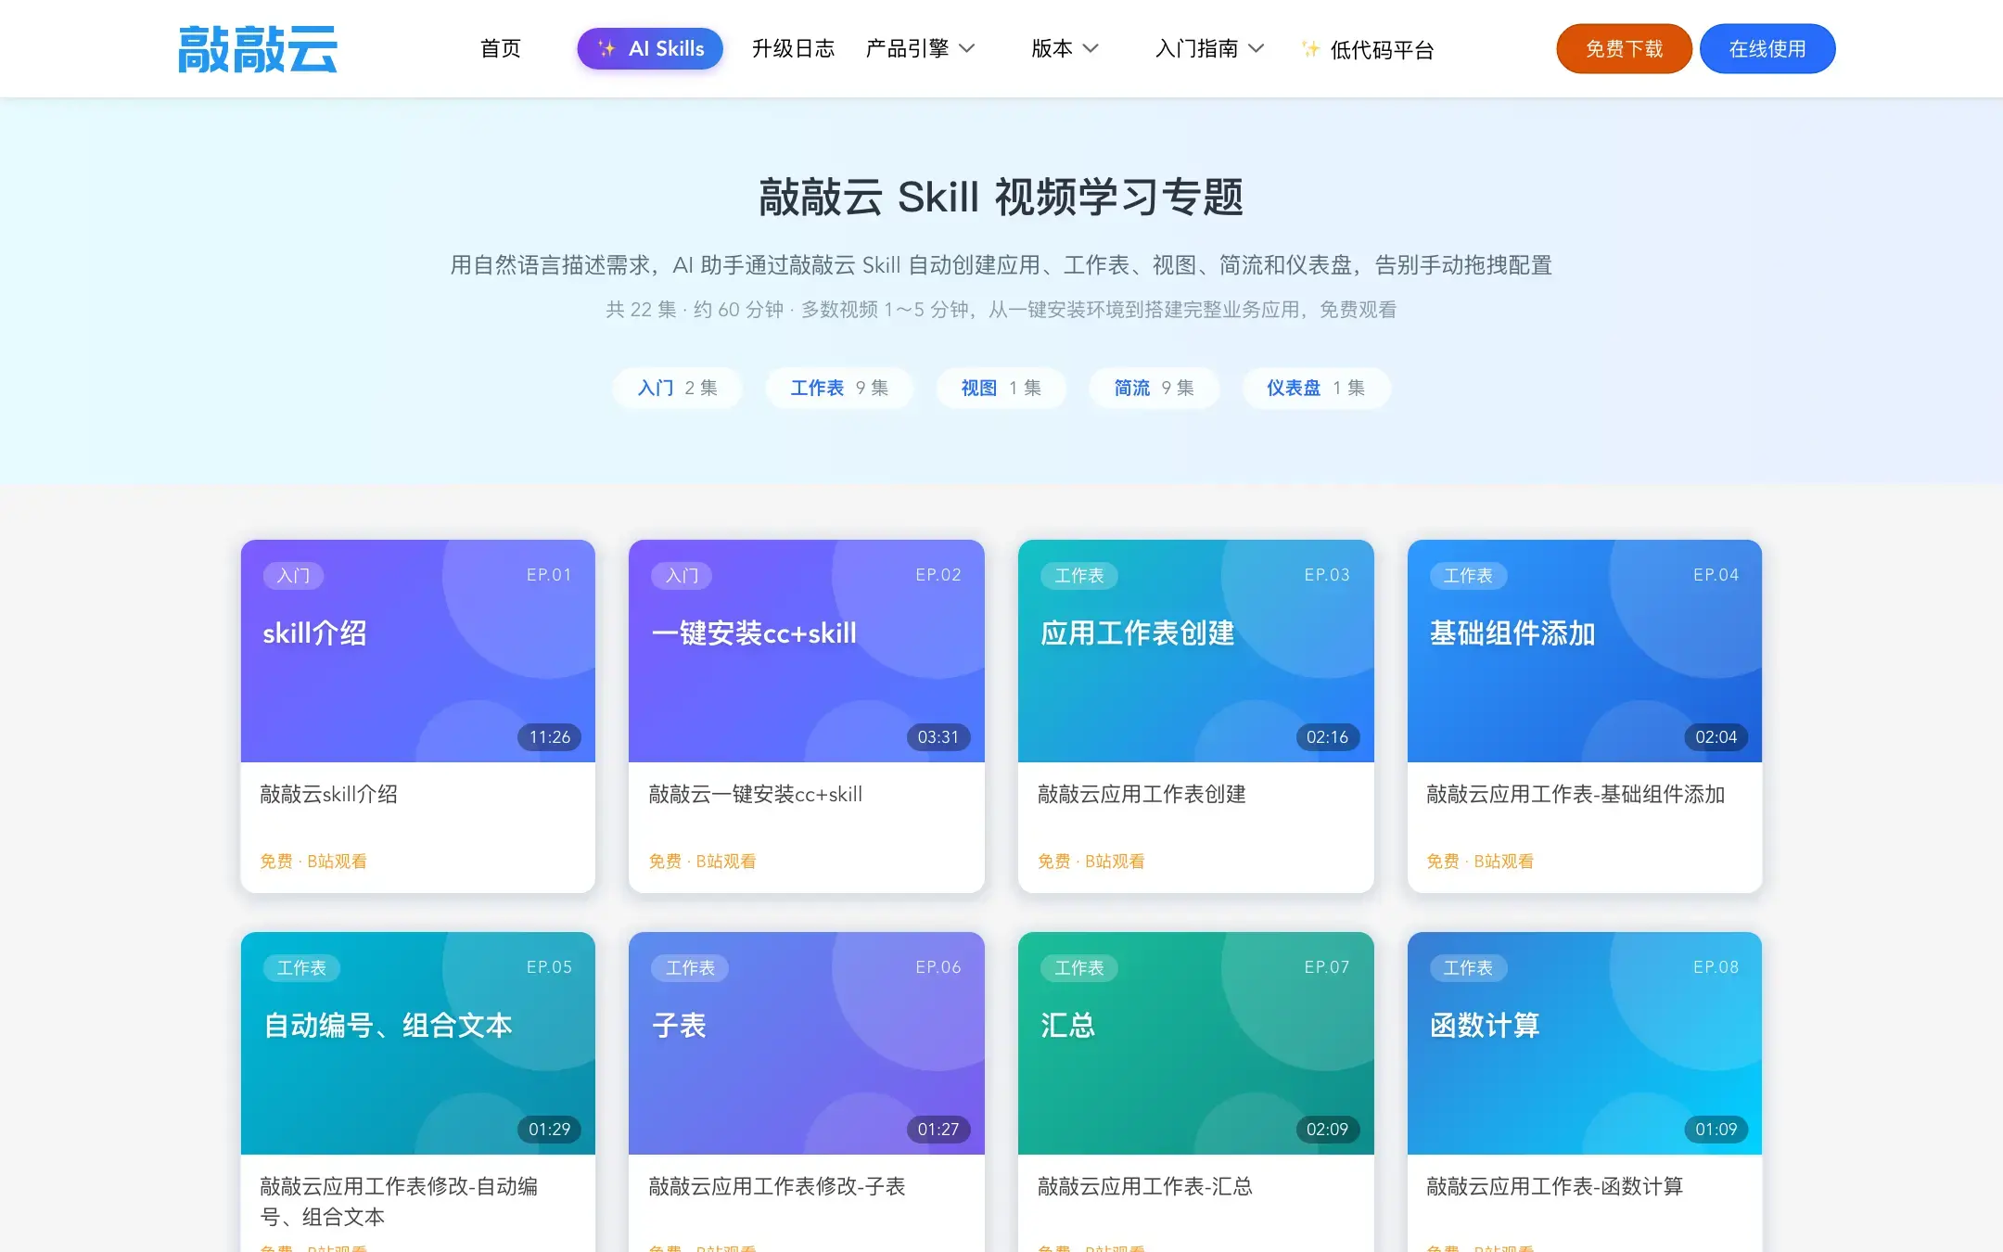Click the title 敲敲云skill介绍

point(329,794)
